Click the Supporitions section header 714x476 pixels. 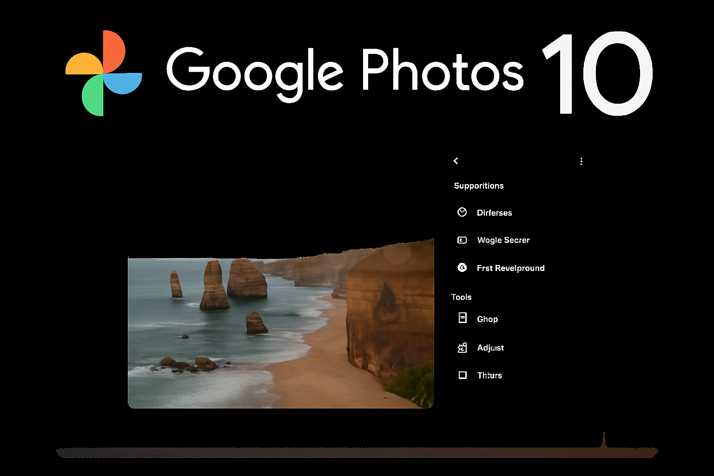tap(478, 186)
